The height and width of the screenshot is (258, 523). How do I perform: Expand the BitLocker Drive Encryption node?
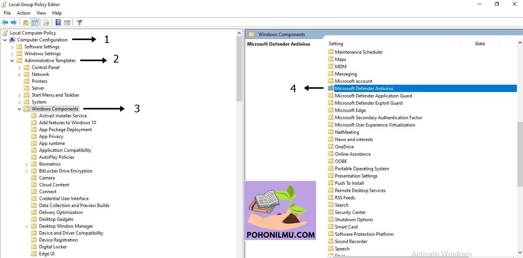[x=27, y=171]
